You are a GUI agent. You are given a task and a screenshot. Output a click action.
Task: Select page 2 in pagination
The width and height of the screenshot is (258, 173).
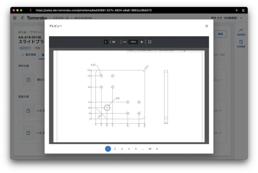coord(115,149)
